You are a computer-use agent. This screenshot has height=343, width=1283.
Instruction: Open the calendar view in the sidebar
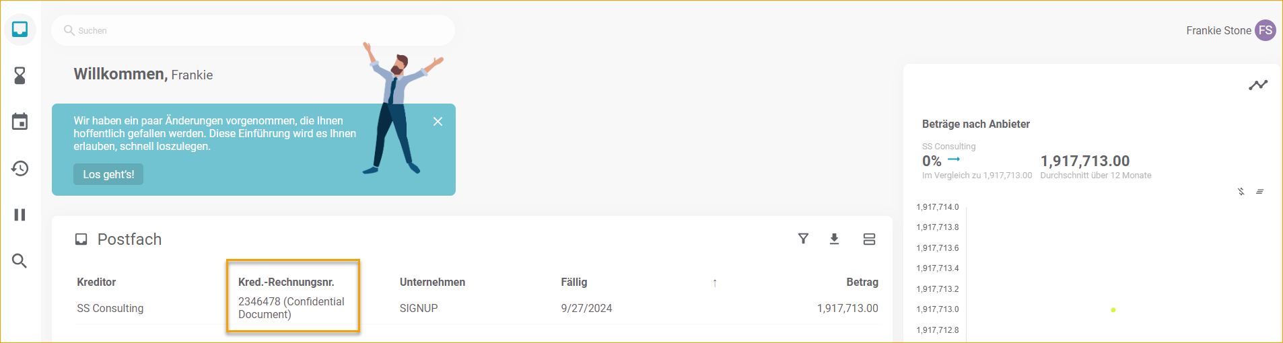(20, 122)
